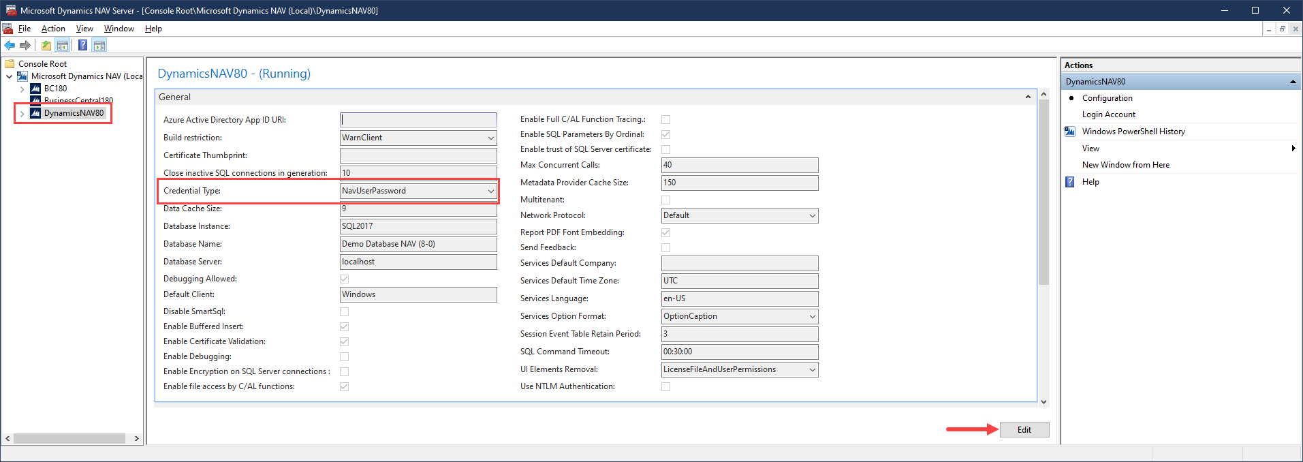Click the SQL Command Timeout field
The height and width of the screenshot is (462, 1303).
pos(740,352)
